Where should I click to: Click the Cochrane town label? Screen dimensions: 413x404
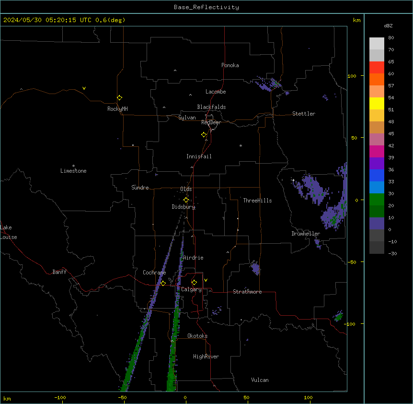click(154, 273)
